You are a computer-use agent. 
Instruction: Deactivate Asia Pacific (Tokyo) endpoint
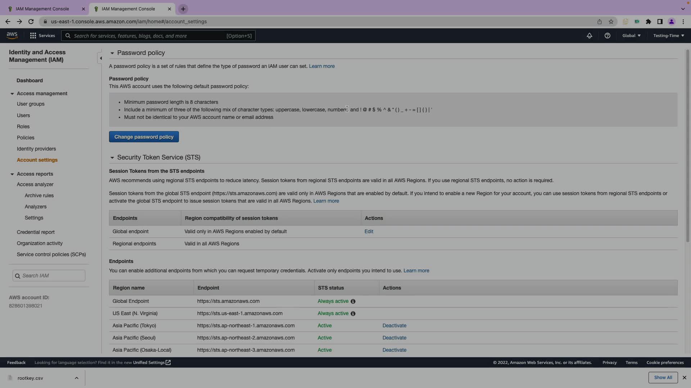pos(394,325)
